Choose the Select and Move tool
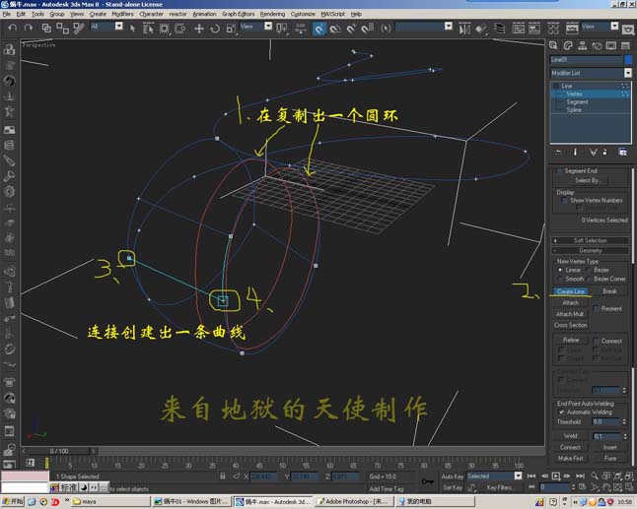The height and width of the screenshot is (509, 637). (x=199, y=28)
